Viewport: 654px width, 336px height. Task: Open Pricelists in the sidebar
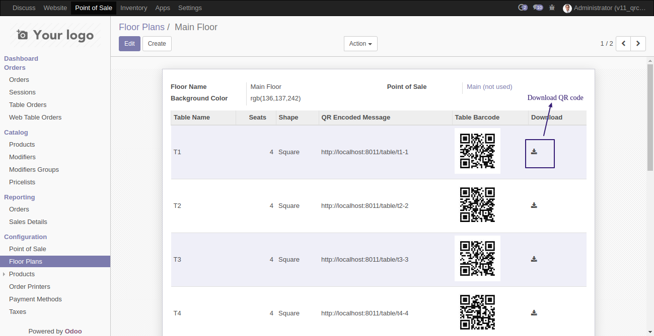22,182
